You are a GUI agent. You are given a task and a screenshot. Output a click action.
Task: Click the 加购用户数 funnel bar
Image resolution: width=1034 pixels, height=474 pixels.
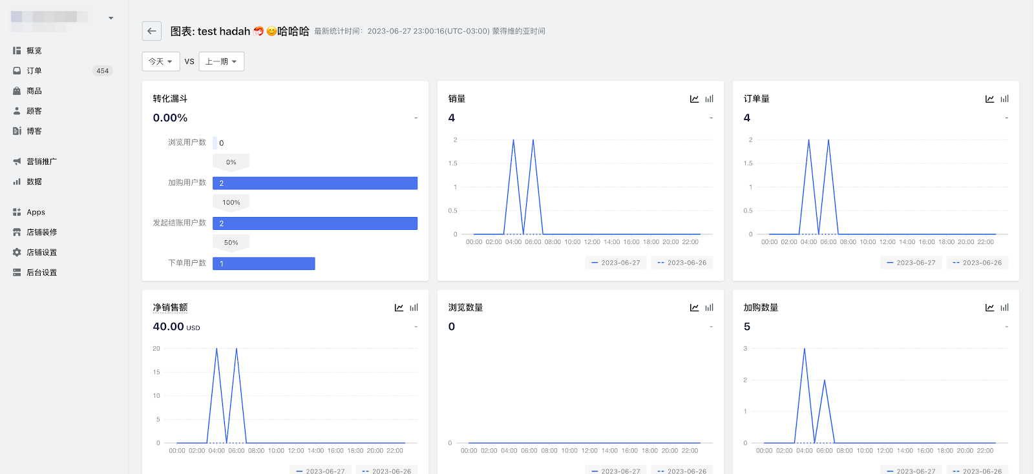click(315, 183)
